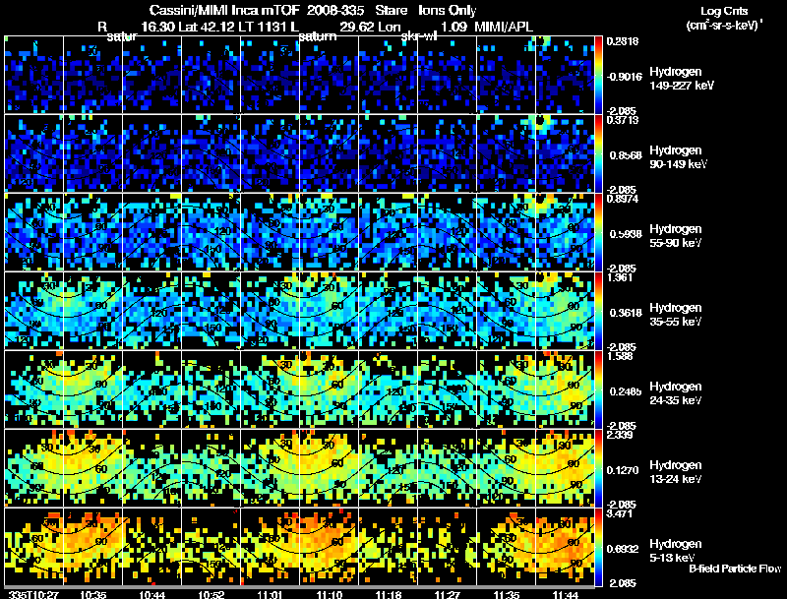This screenshot has height=599, width=787.
Task: Click the 11:44 time axis label
Action: tap(566, 595)
